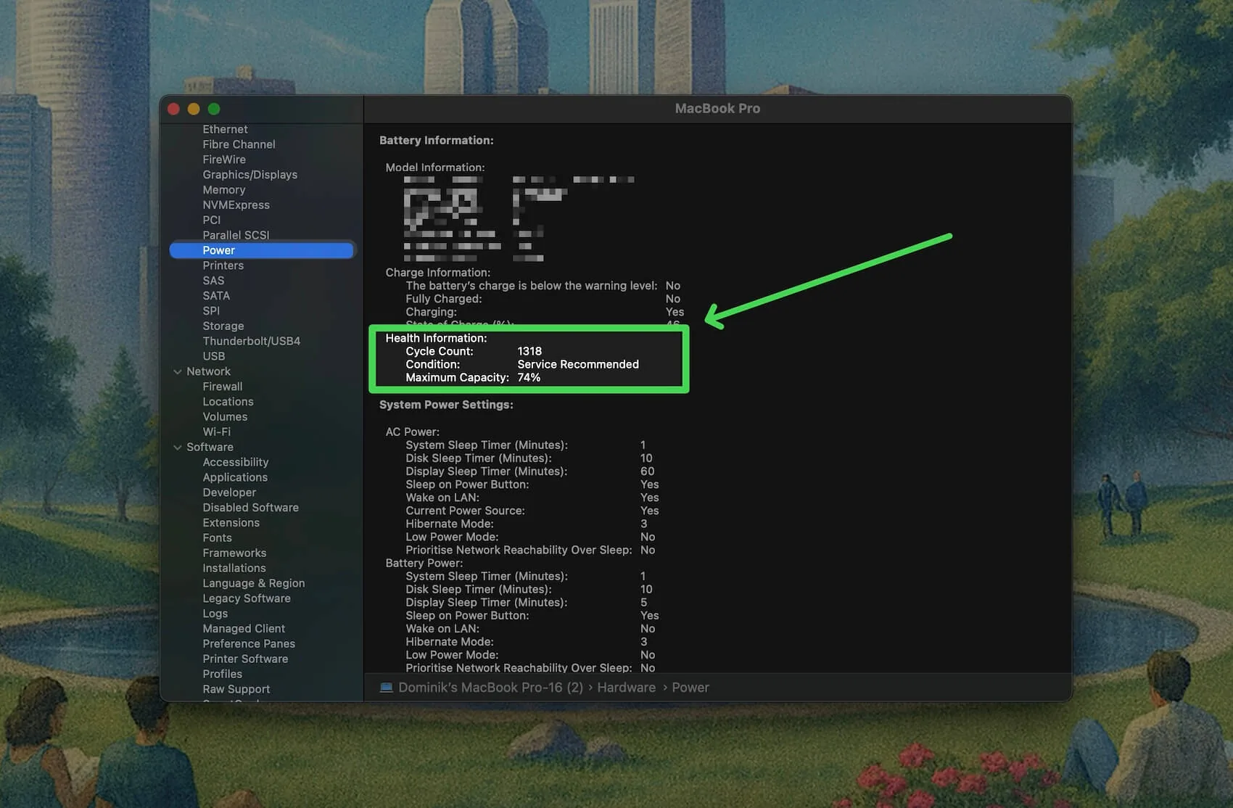Open Installations history entry
Image resolution: width=1233 pixels, height=808 pixels.
pyautogui.click(x=234, y=569)
